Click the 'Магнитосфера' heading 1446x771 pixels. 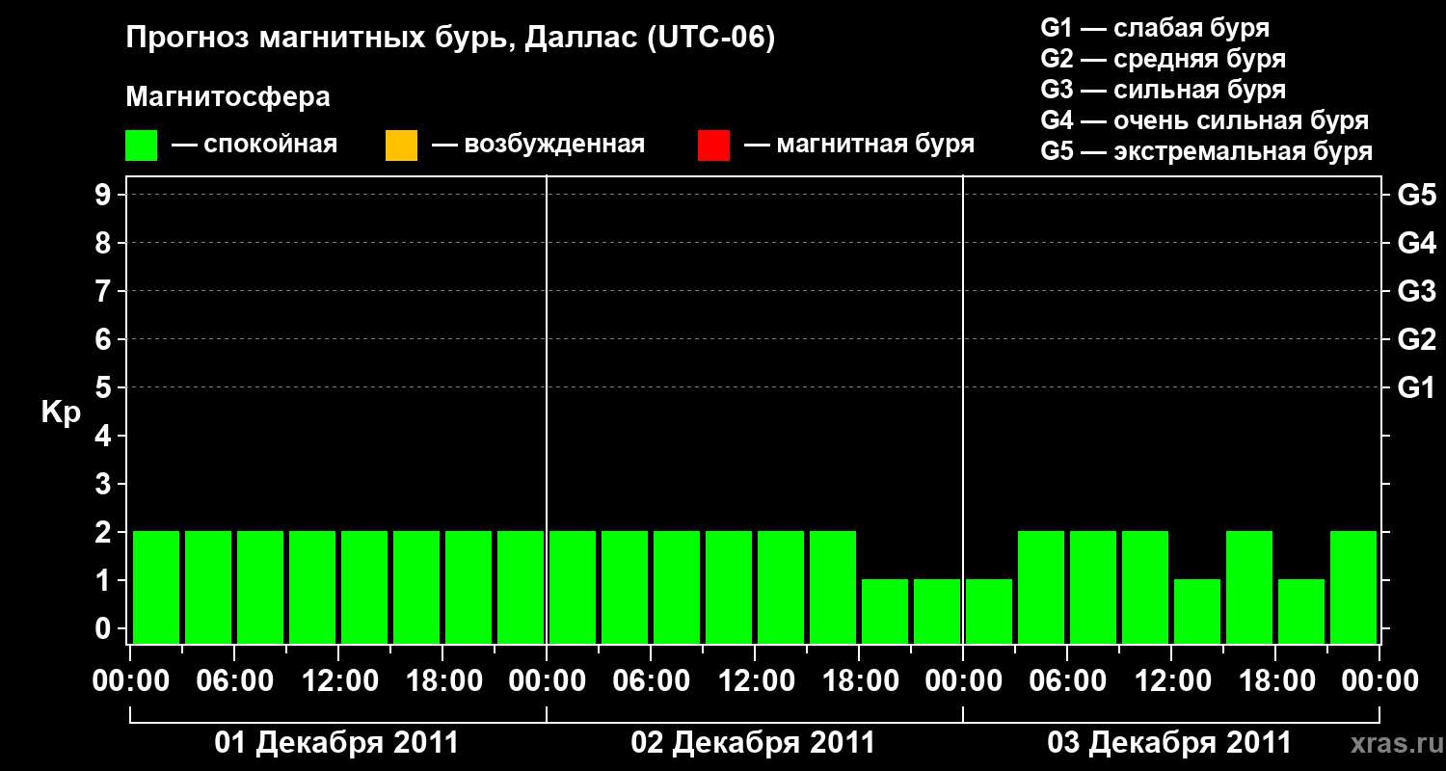tap(228, 97)
